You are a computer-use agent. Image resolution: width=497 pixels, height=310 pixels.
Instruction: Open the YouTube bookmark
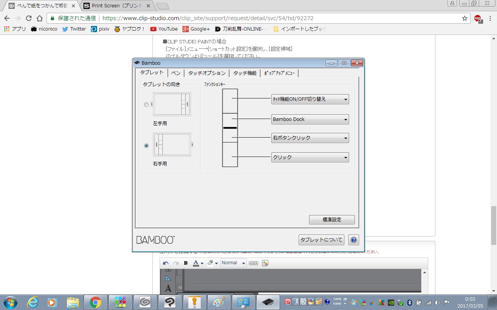click(x=164, y=29)
